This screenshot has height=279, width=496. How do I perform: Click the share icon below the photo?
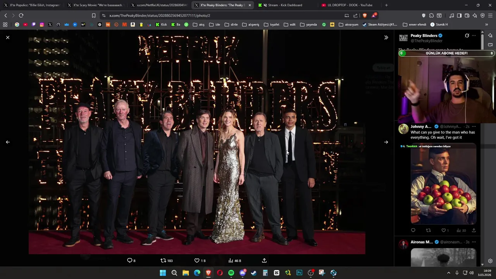click(264, 260)
